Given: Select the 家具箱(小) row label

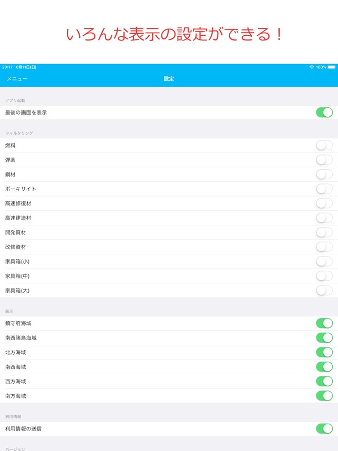Looking at the screenshot, I should tap(17, 261).
